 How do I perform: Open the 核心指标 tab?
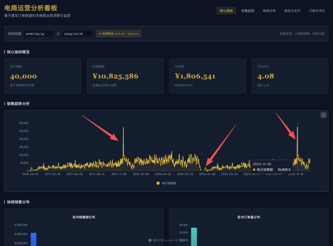click(x=226, y=11)
